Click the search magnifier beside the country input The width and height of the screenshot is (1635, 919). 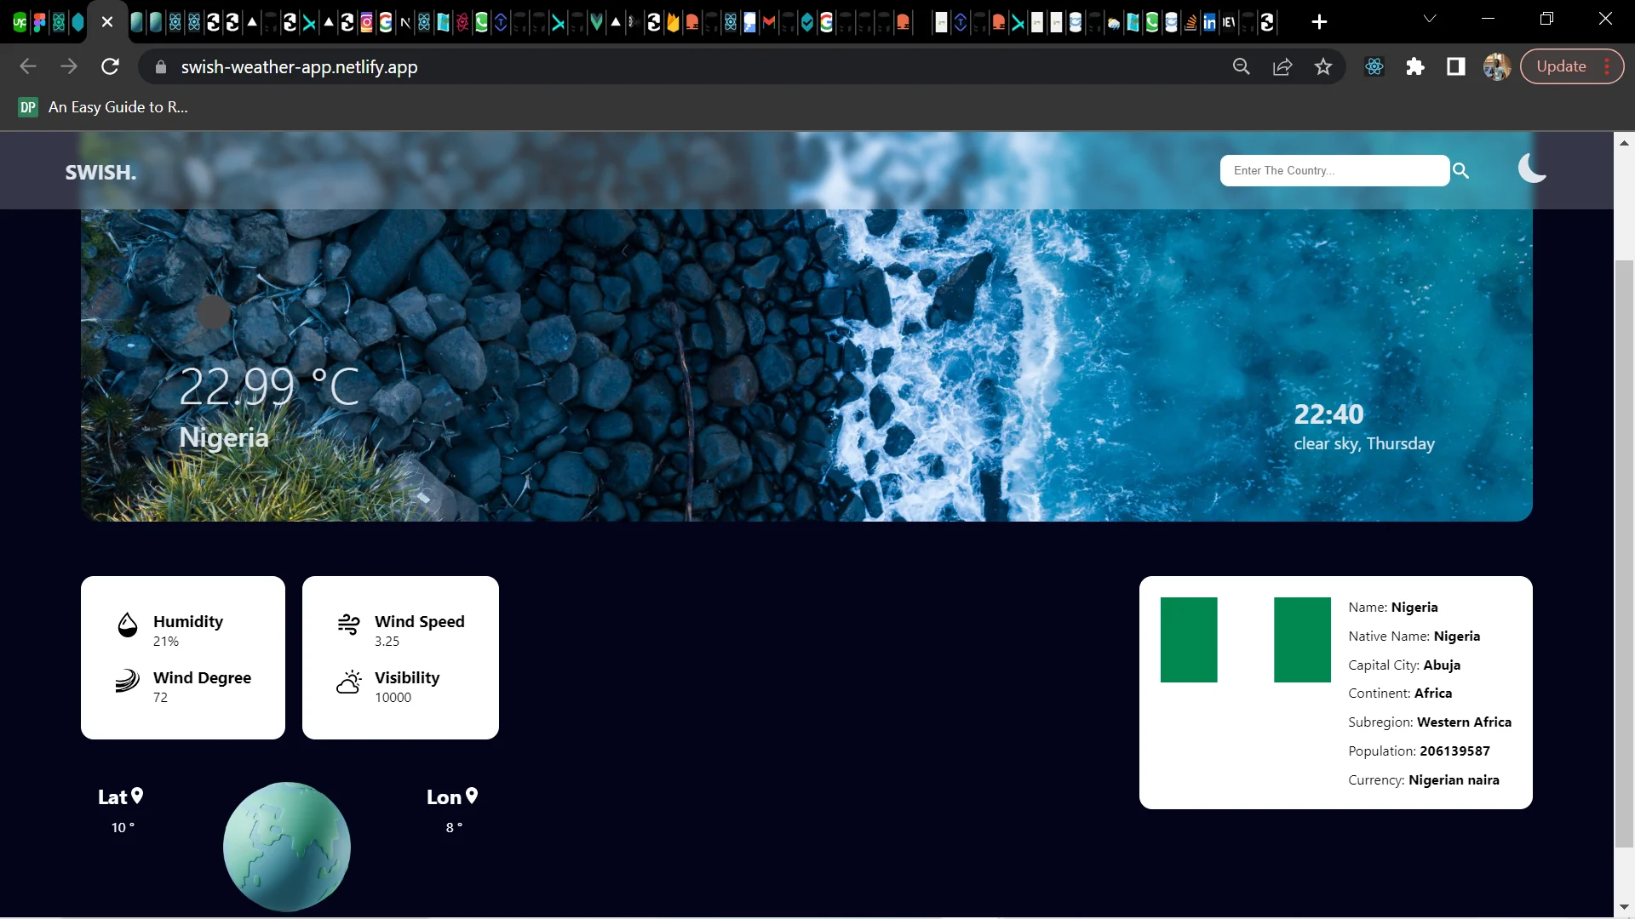point(1461,171)
